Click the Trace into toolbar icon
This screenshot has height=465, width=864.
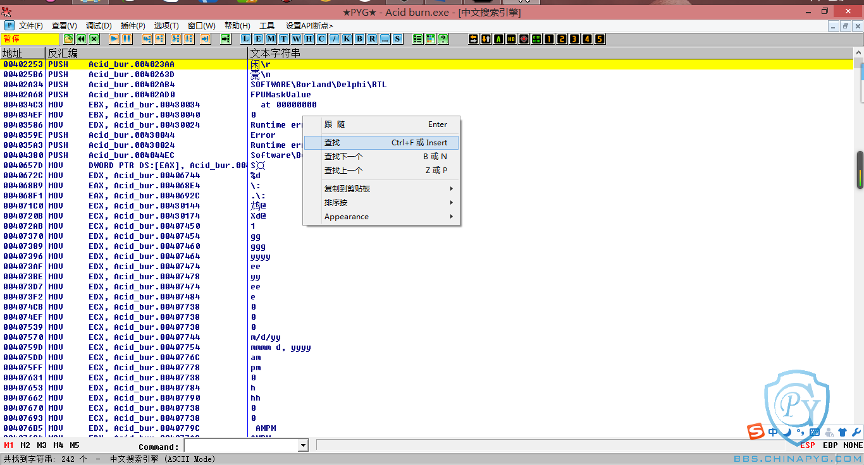176,39
